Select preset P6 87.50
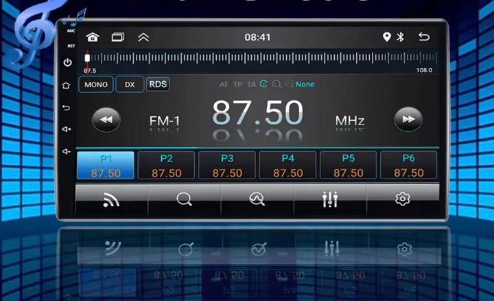Screen dimensions: 494x301 click(x=409, y=166)
